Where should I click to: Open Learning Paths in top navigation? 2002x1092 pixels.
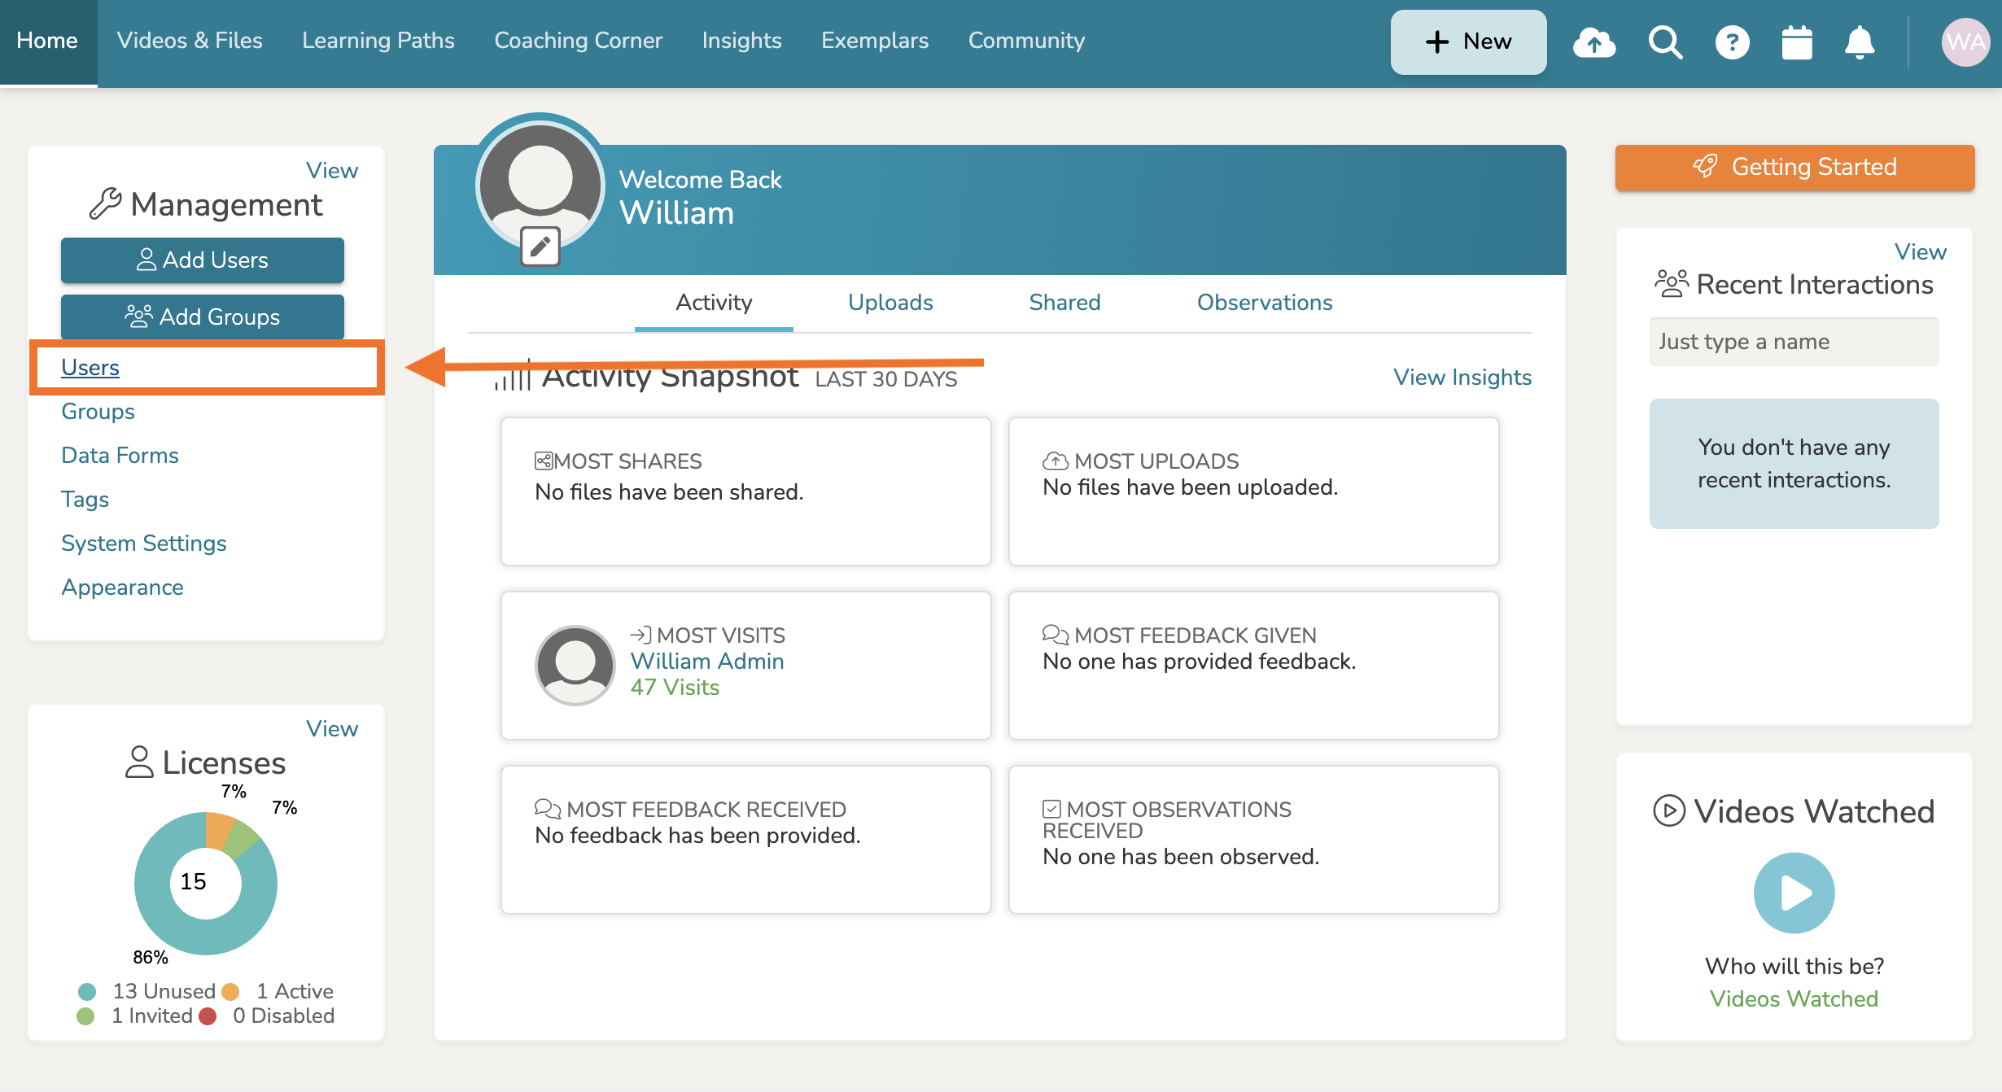tap(378, 41)
